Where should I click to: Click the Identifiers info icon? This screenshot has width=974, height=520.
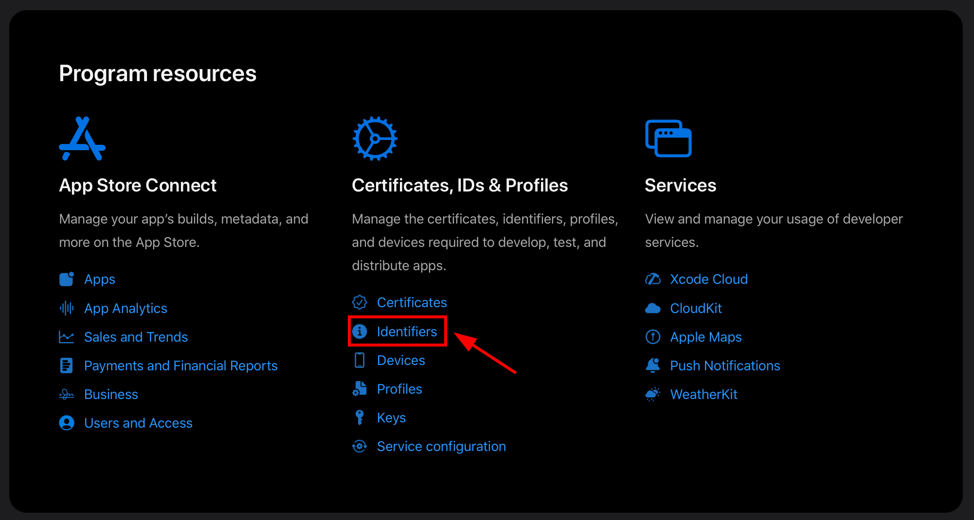[360, 331]
